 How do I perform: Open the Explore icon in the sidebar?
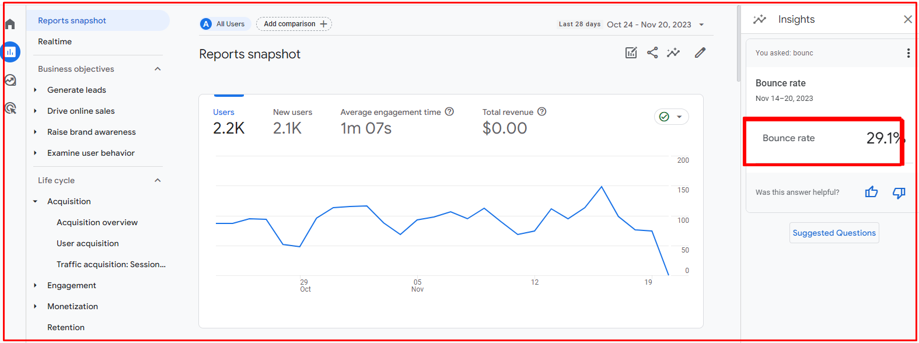[10, 80]
